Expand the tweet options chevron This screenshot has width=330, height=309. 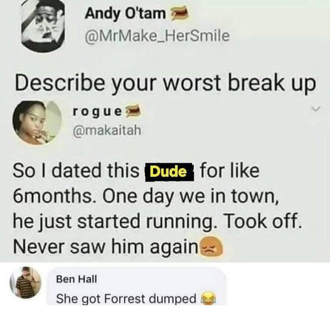(316, 109)
